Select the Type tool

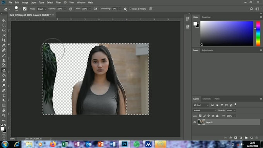[x=3, y=95]
